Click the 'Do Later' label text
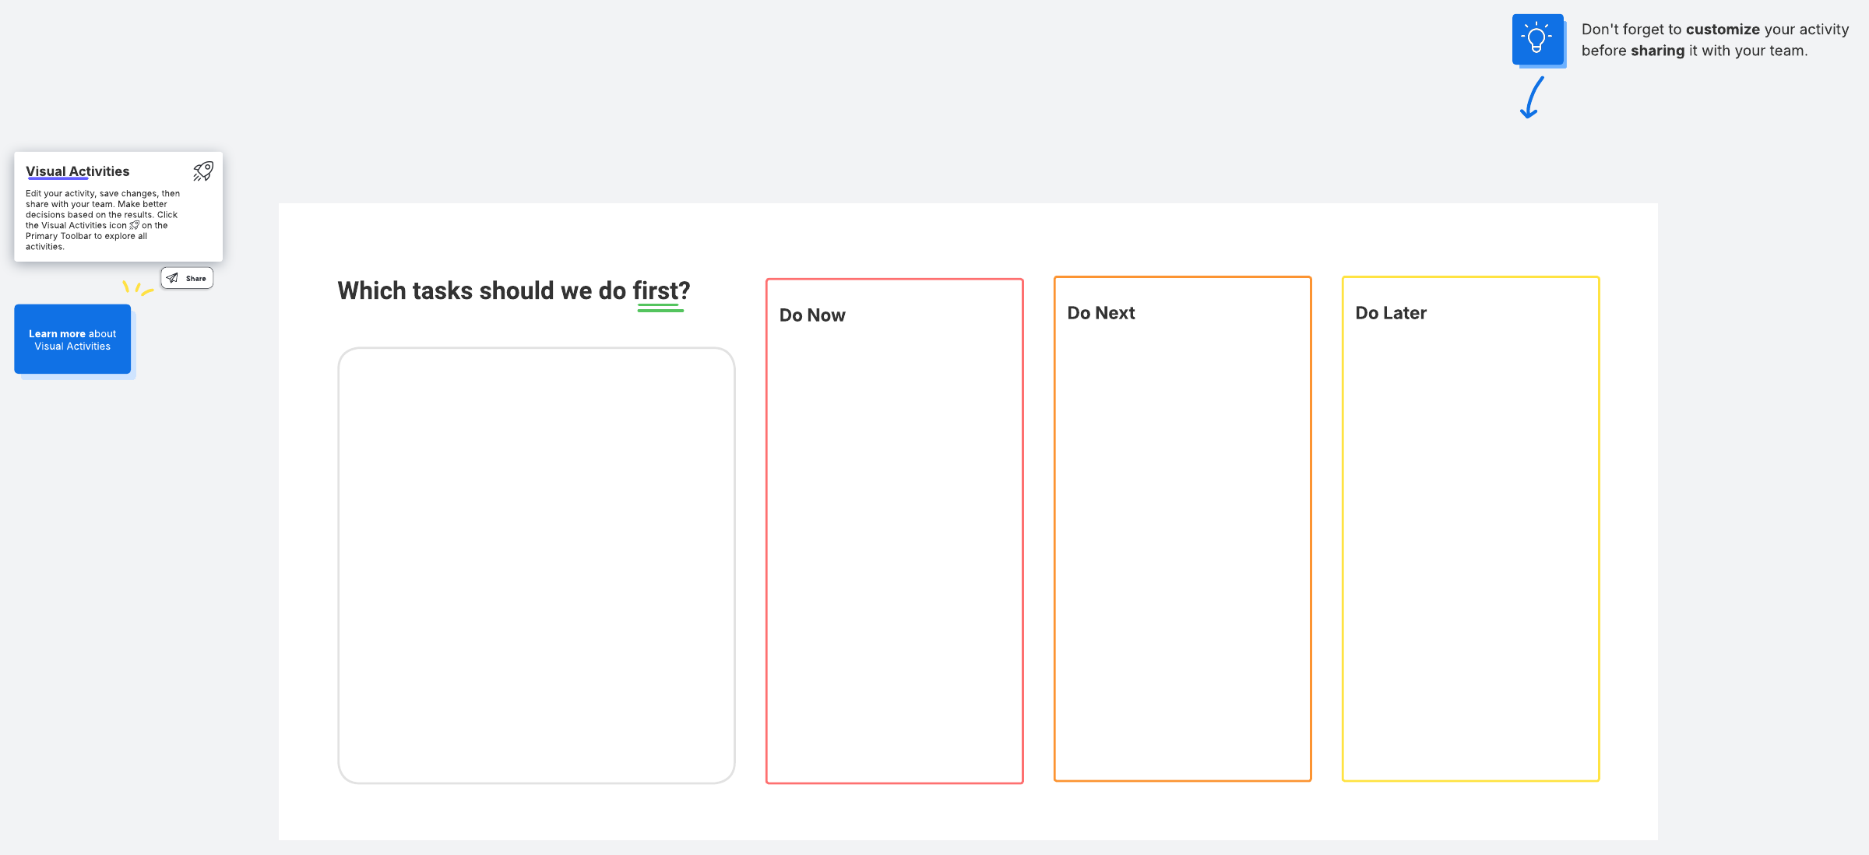 (x=1391, y=313)
